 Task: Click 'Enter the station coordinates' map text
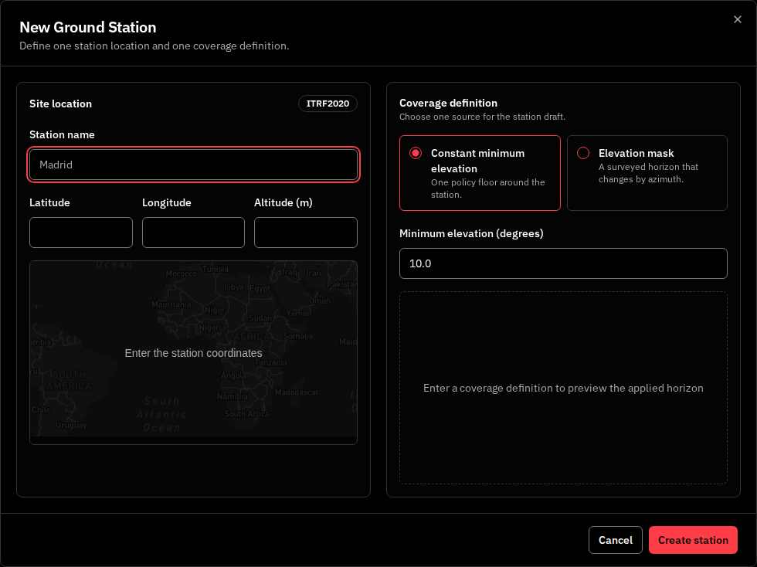click(x=193, y=353)
